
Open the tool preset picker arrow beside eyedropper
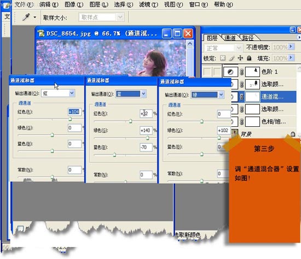(x=34, y=17)
